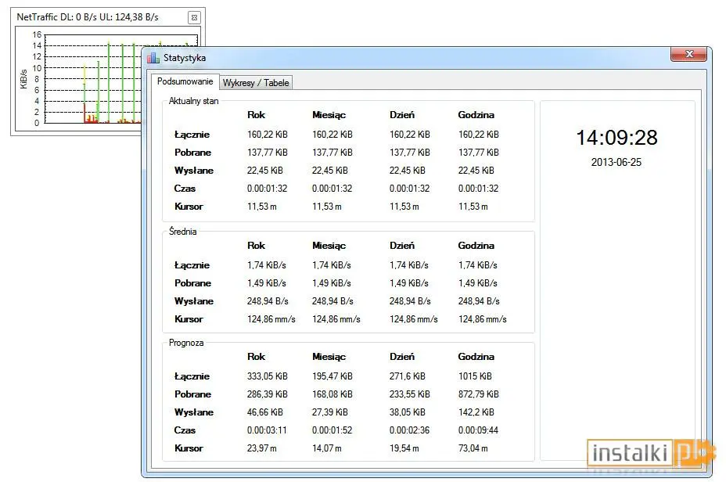Click the Miesiąc header in Prognoza

click(x=329, y=357)
